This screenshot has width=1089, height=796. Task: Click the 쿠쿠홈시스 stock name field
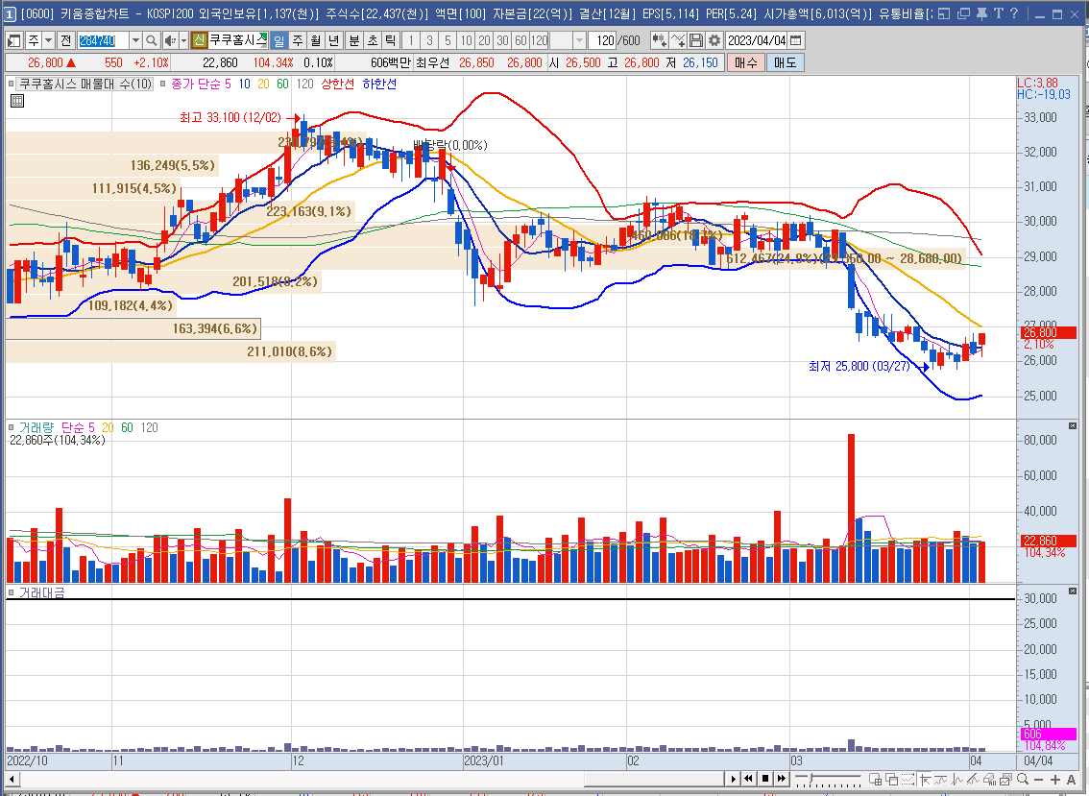pos(237,41)
